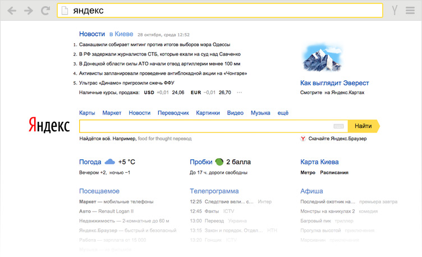Click the EUR exchange rate label
422x257 pixels.
pyautogui.click(x=196, y=92)
